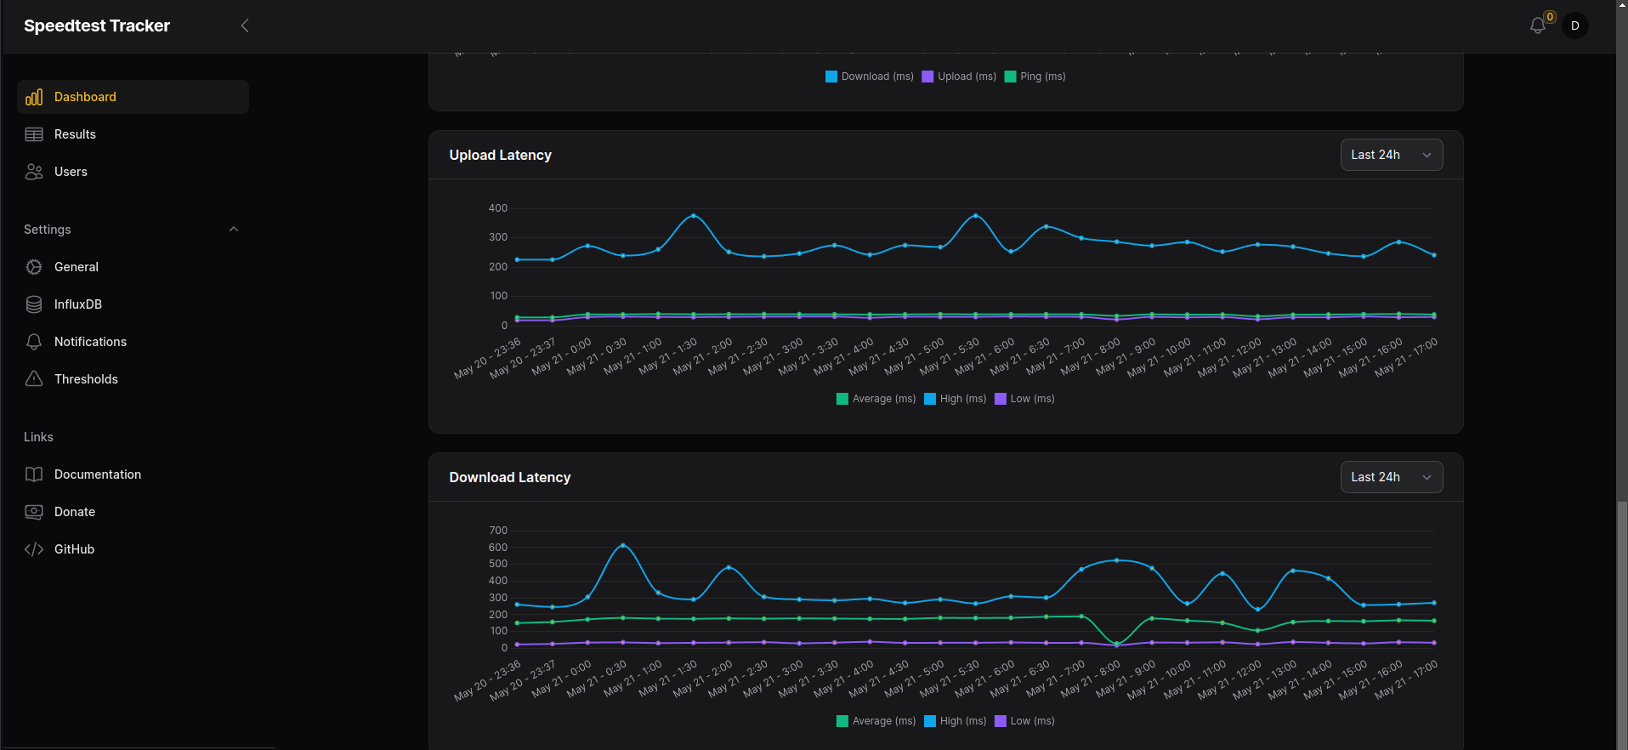Open InfluxDB settings

(x=133, y=304)
